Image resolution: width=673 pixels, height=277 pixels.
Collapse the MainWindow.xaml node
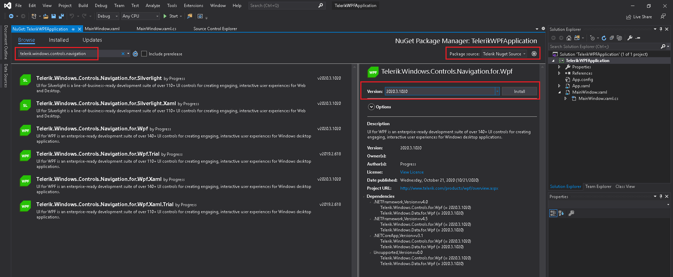click(x=559, y=92)
